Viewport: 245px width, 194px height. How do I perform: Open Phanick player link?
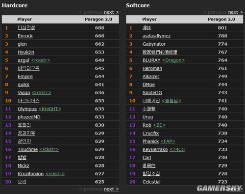pos(150,141)
